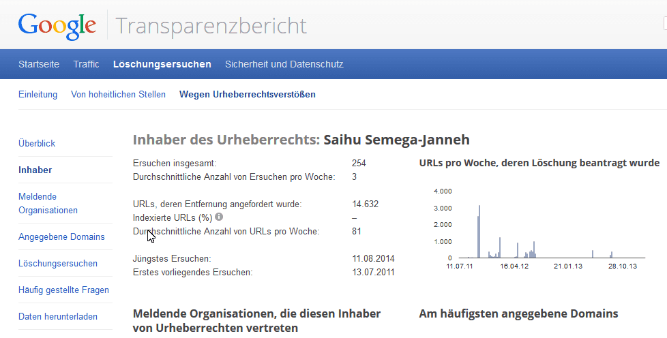667x338 pixels.
Task: Click the chart title URLs pro Woche
Action: click(539, 163)
